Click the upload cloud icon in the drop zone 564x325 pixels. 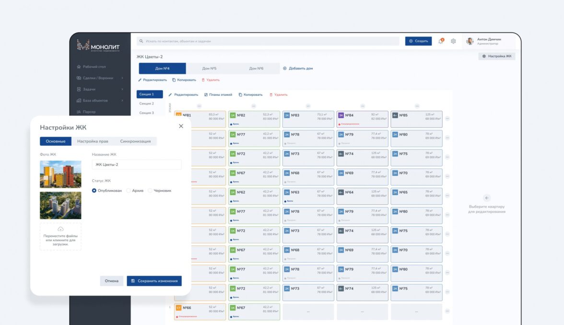coord(60,229)
